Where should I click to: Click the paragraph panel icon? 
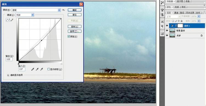[x=162, y=27]
